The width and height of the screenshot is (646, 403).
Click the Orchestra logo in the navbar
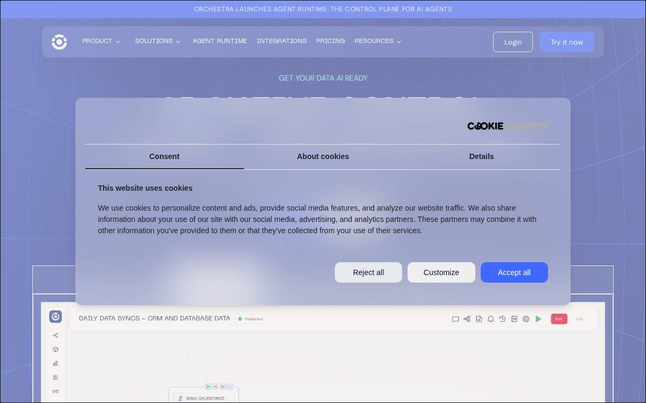59,42
